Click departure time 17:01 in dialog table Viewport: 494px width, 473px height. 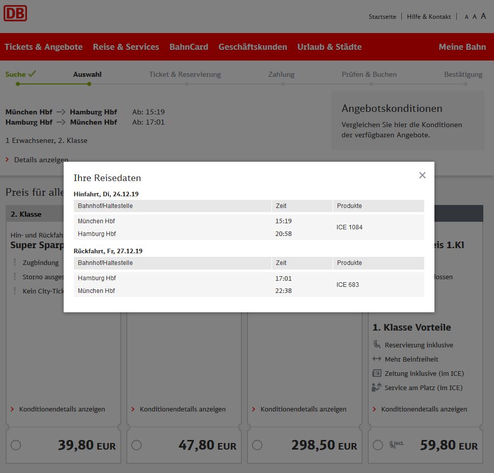tap(283, 279)
